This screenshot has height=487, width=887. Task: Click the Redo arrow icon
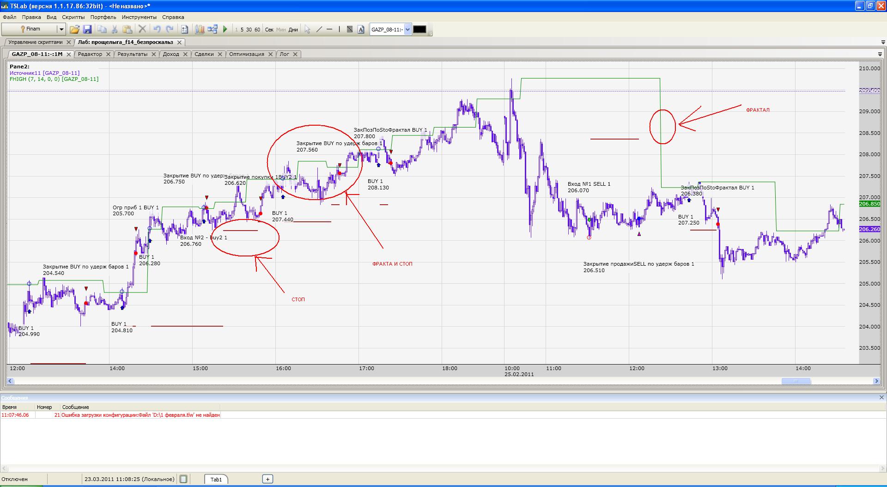pyautogui.click(x=170, y=29)
